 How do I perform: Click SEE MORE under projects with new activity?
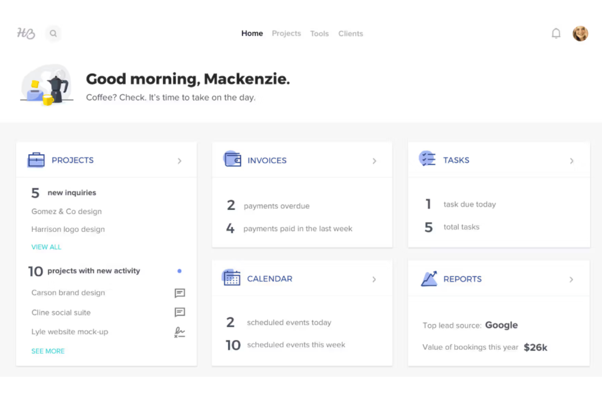pos(48,351)
